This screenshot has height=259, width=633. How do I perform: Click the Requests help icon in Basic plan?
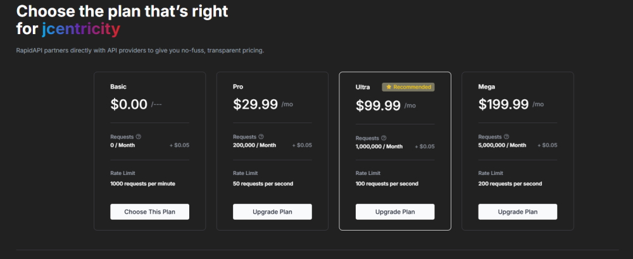[139, 136]
